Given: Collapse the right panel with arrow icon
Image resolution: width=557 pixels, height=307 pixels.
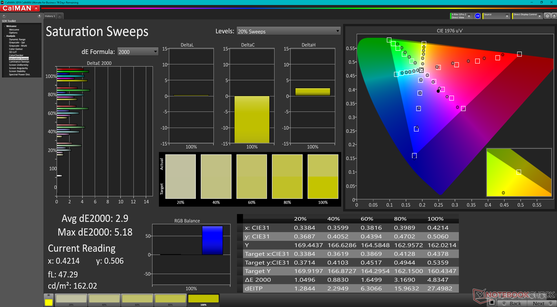Looking at the screenshot, I should point(554,16).
